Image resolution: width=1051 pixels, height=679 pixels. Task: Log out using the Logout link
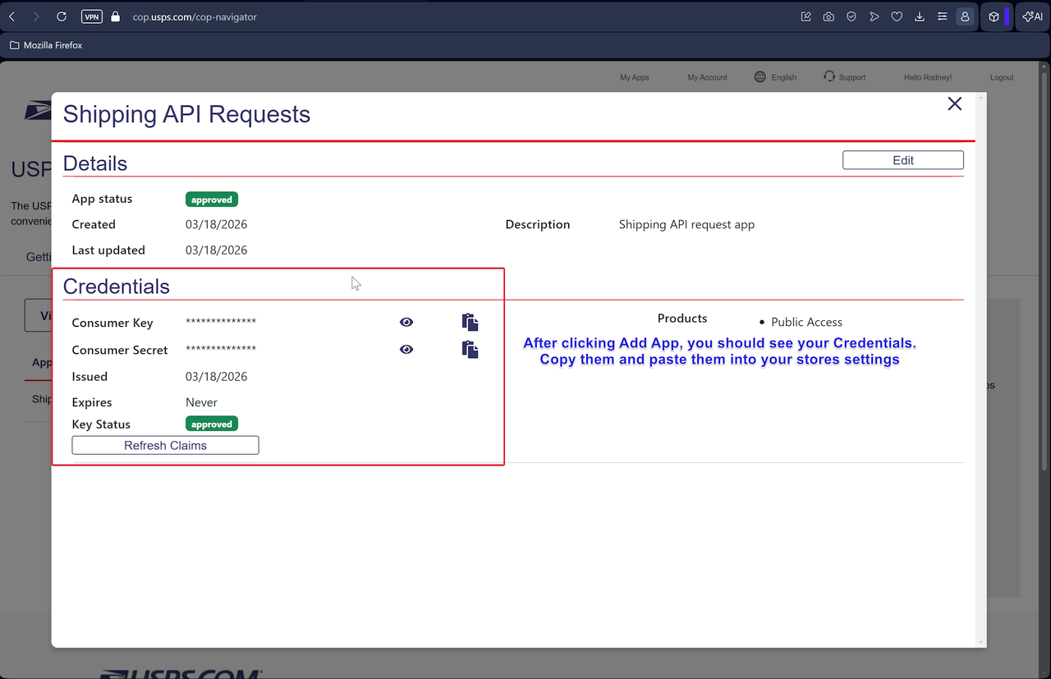[x=1002, y=77]
